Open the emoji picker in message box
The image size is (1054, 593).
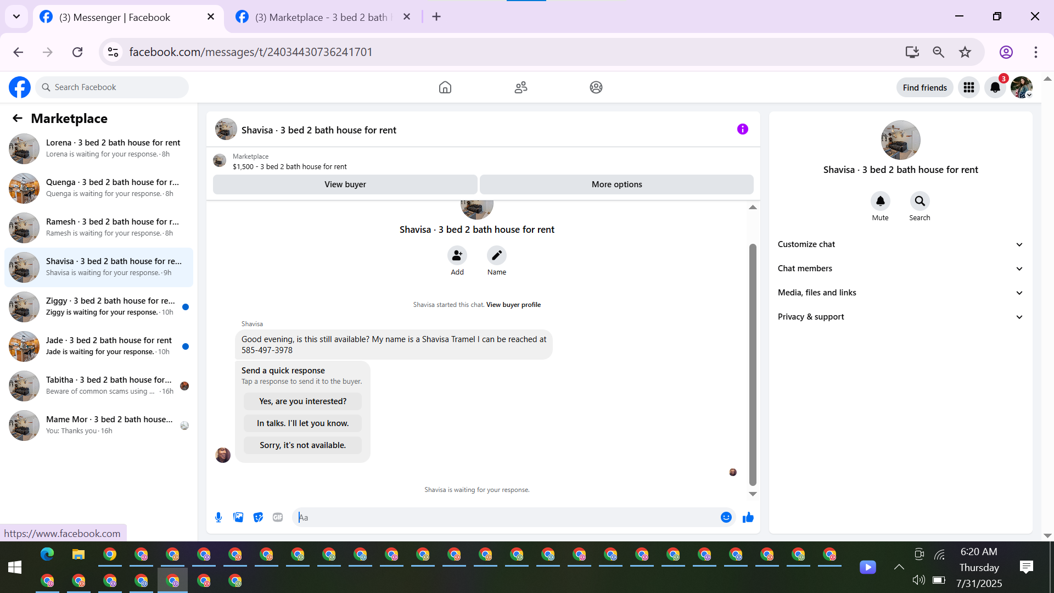pyautogui.click(x=726, y=517)
